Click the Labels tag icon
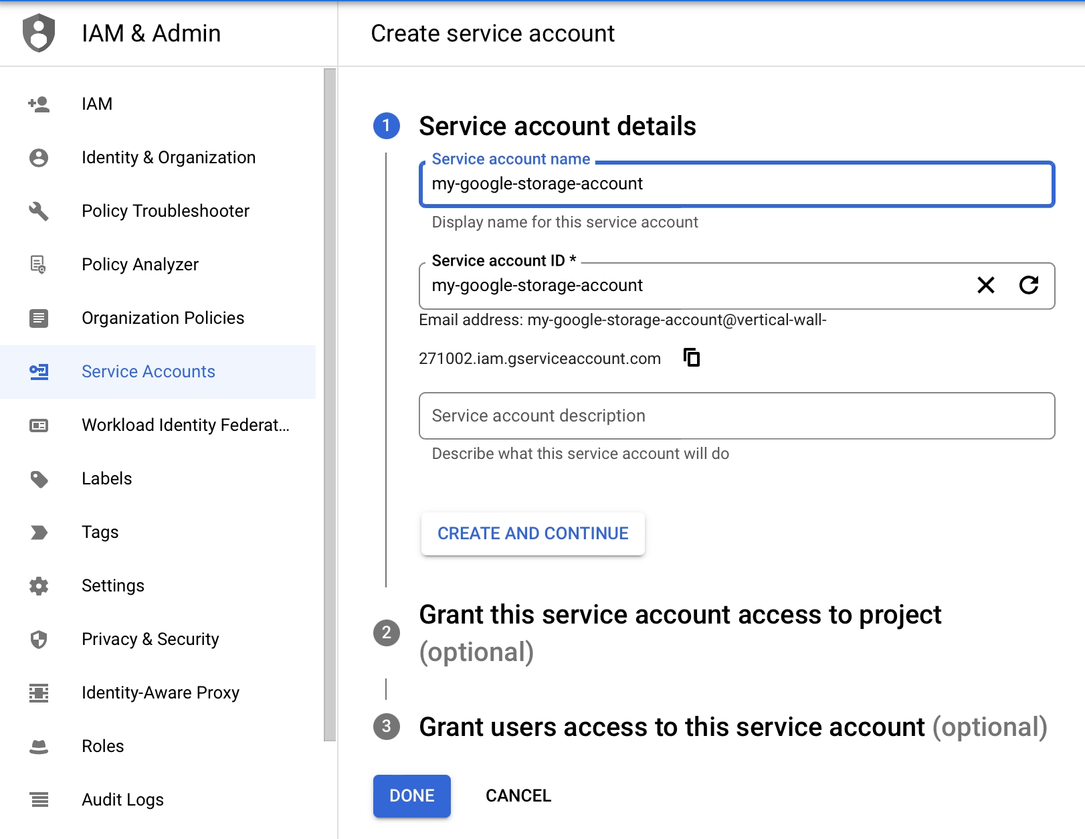1085x839 pixels. tap(39, 479)
